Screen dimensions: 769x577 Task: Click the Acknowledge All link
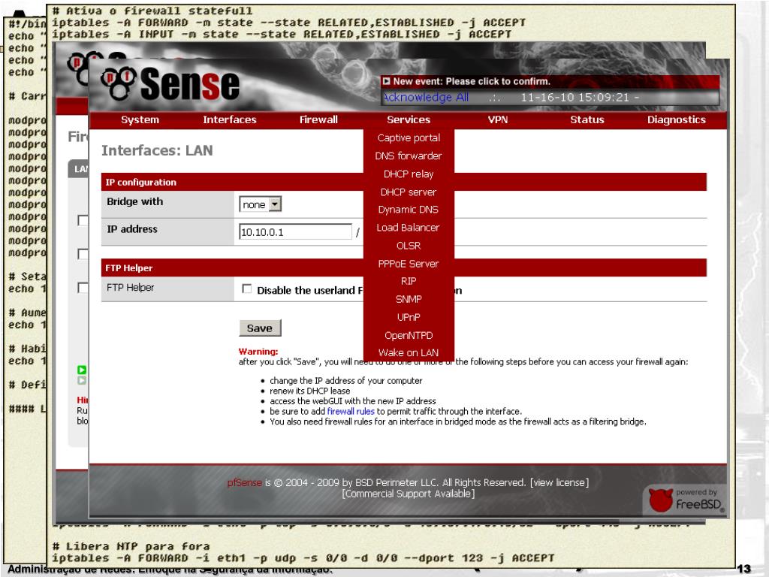426,97
